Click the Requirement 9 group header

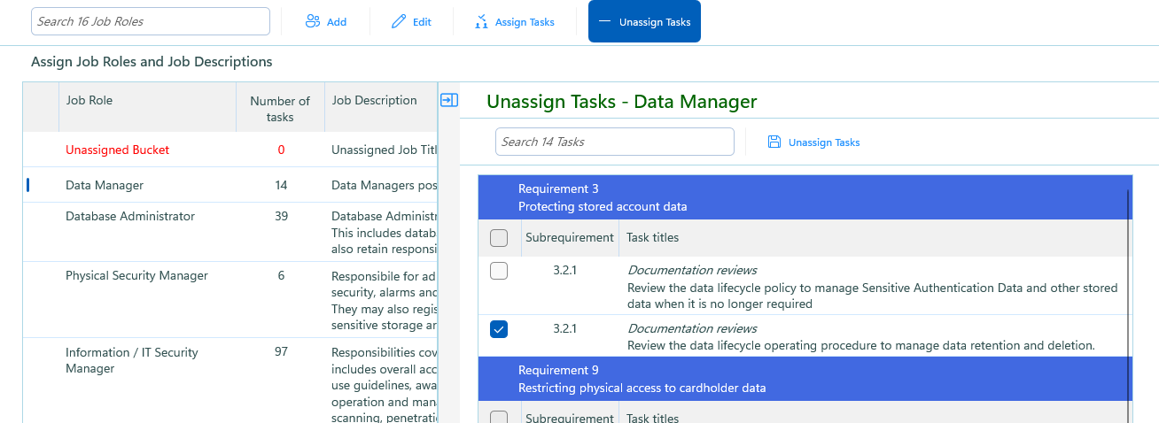[805, 379]
